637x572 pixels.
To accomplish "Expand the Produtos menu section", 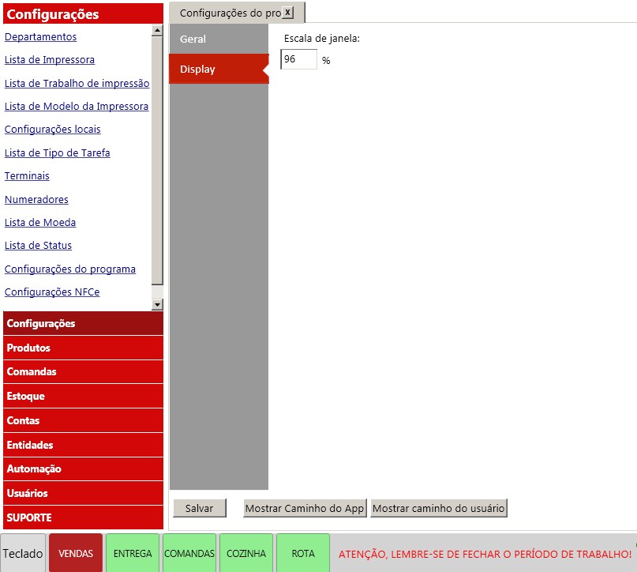I will (84, 348).
